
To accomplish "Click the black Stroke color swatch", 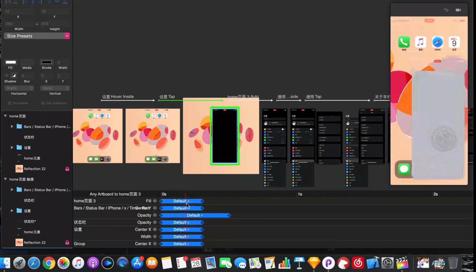I will pos(47,62).
